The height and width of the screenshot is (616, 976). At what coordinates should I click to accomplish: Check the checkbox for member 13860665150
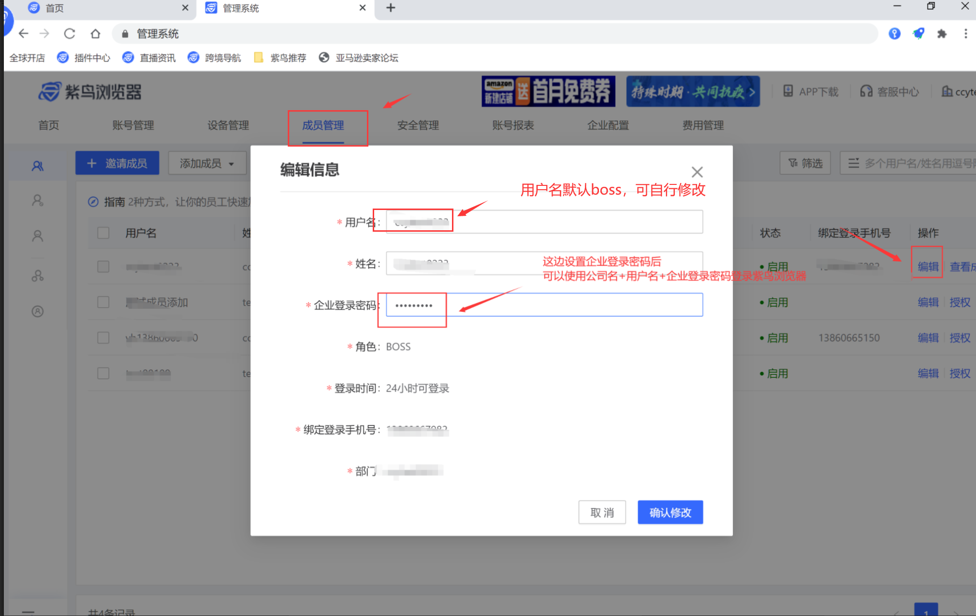[x=103, y=337]
